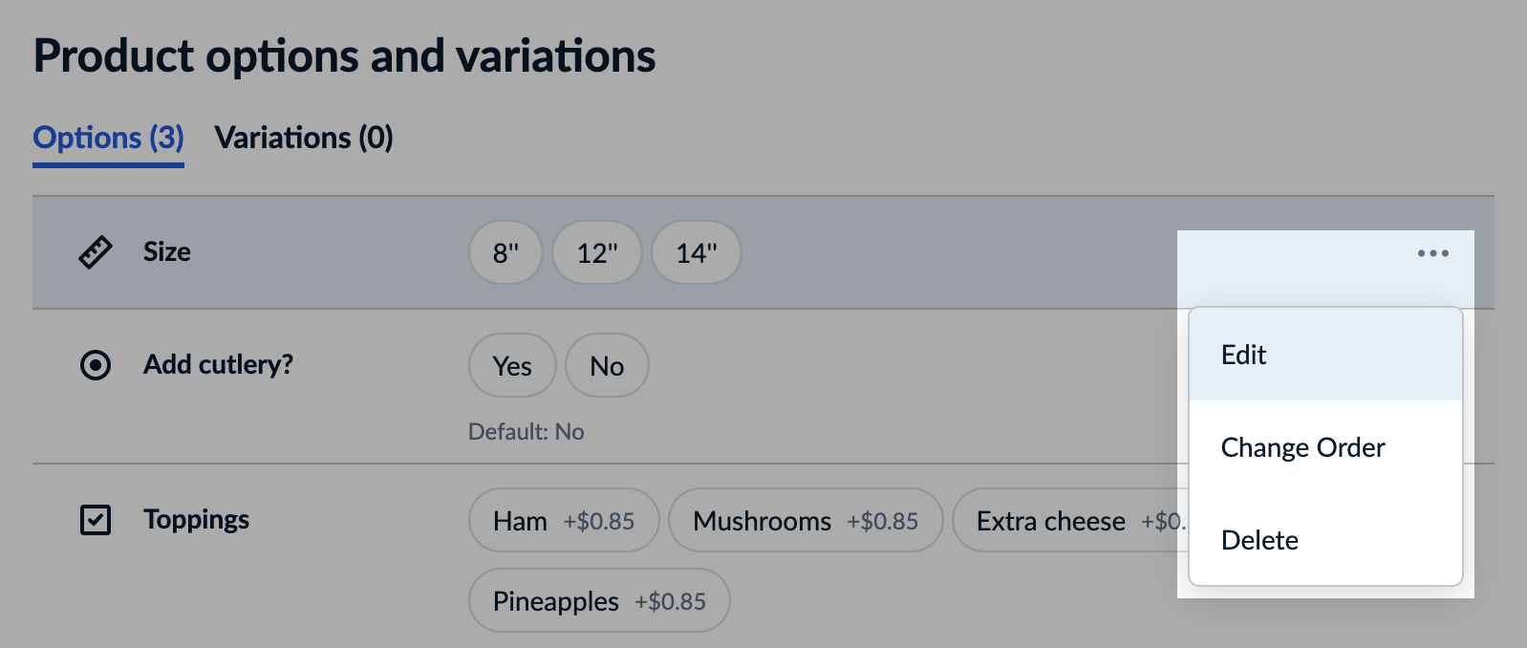Select the 8" size pill
Viewport: 1527px width, 648px height.
[x=505, y=252]
